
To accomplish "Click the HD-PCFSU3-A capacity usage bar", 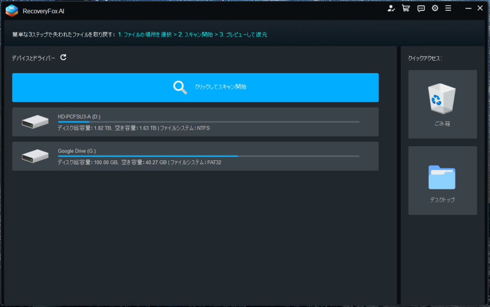I will (208, 122).
